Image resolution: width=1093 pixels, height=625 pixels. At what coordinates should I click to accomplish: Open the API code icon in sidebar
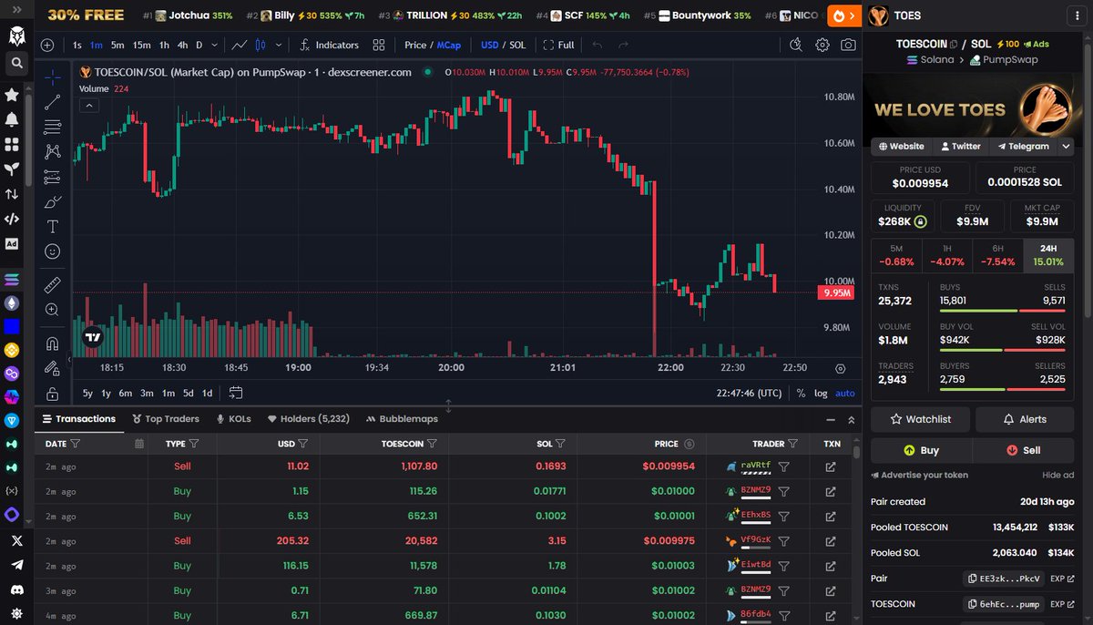pyautogui.click(x=12, y=219)
